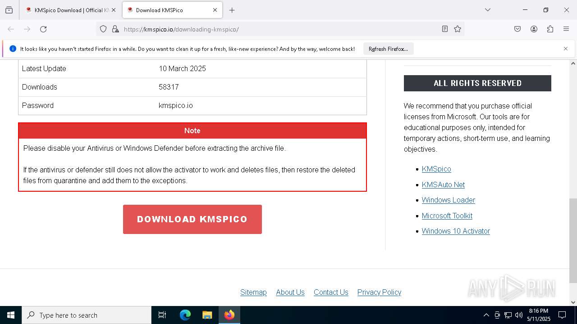This screenshot has width=577, height=324.
Task: Open the taskbar clock and date
Action: pyautogui.click(x=539, y=315)
